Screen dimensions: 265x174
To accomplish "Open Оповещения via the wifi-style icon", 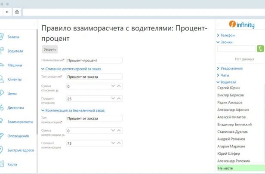I will point(1,136).
